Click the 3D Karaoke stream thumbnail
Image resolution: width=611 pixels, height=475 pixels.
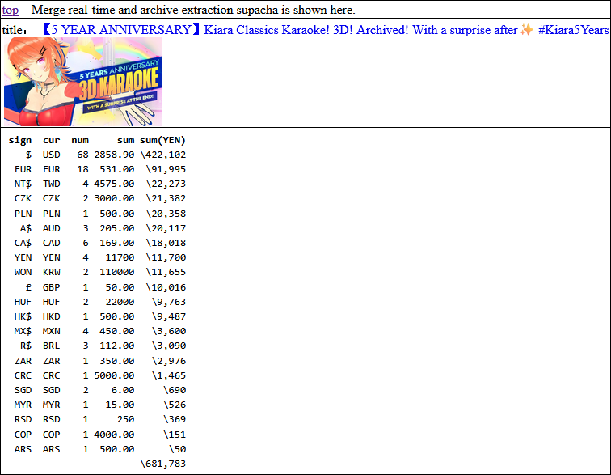click(x=83, y=82)
